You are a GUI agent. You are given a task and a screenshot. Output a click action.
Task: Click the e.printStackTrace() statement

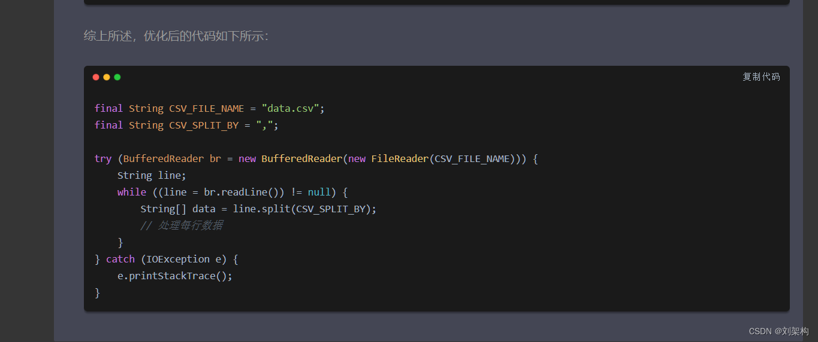pyautogui.click(x=174, y=276)
